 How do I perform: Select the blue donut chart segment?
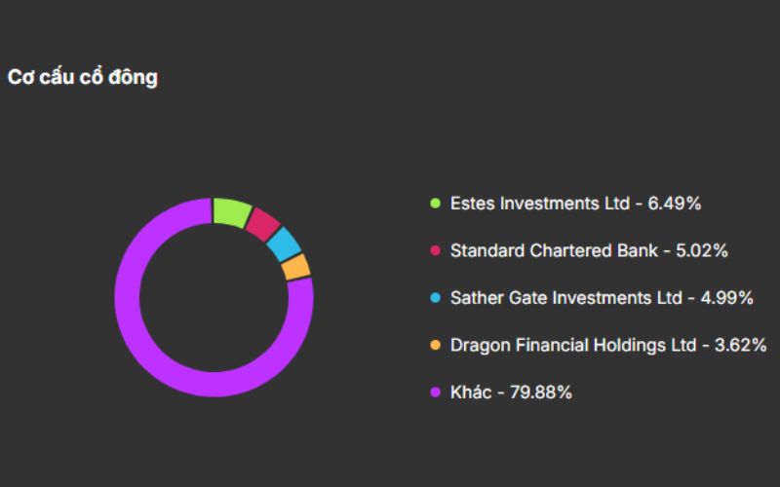(284, 244)
